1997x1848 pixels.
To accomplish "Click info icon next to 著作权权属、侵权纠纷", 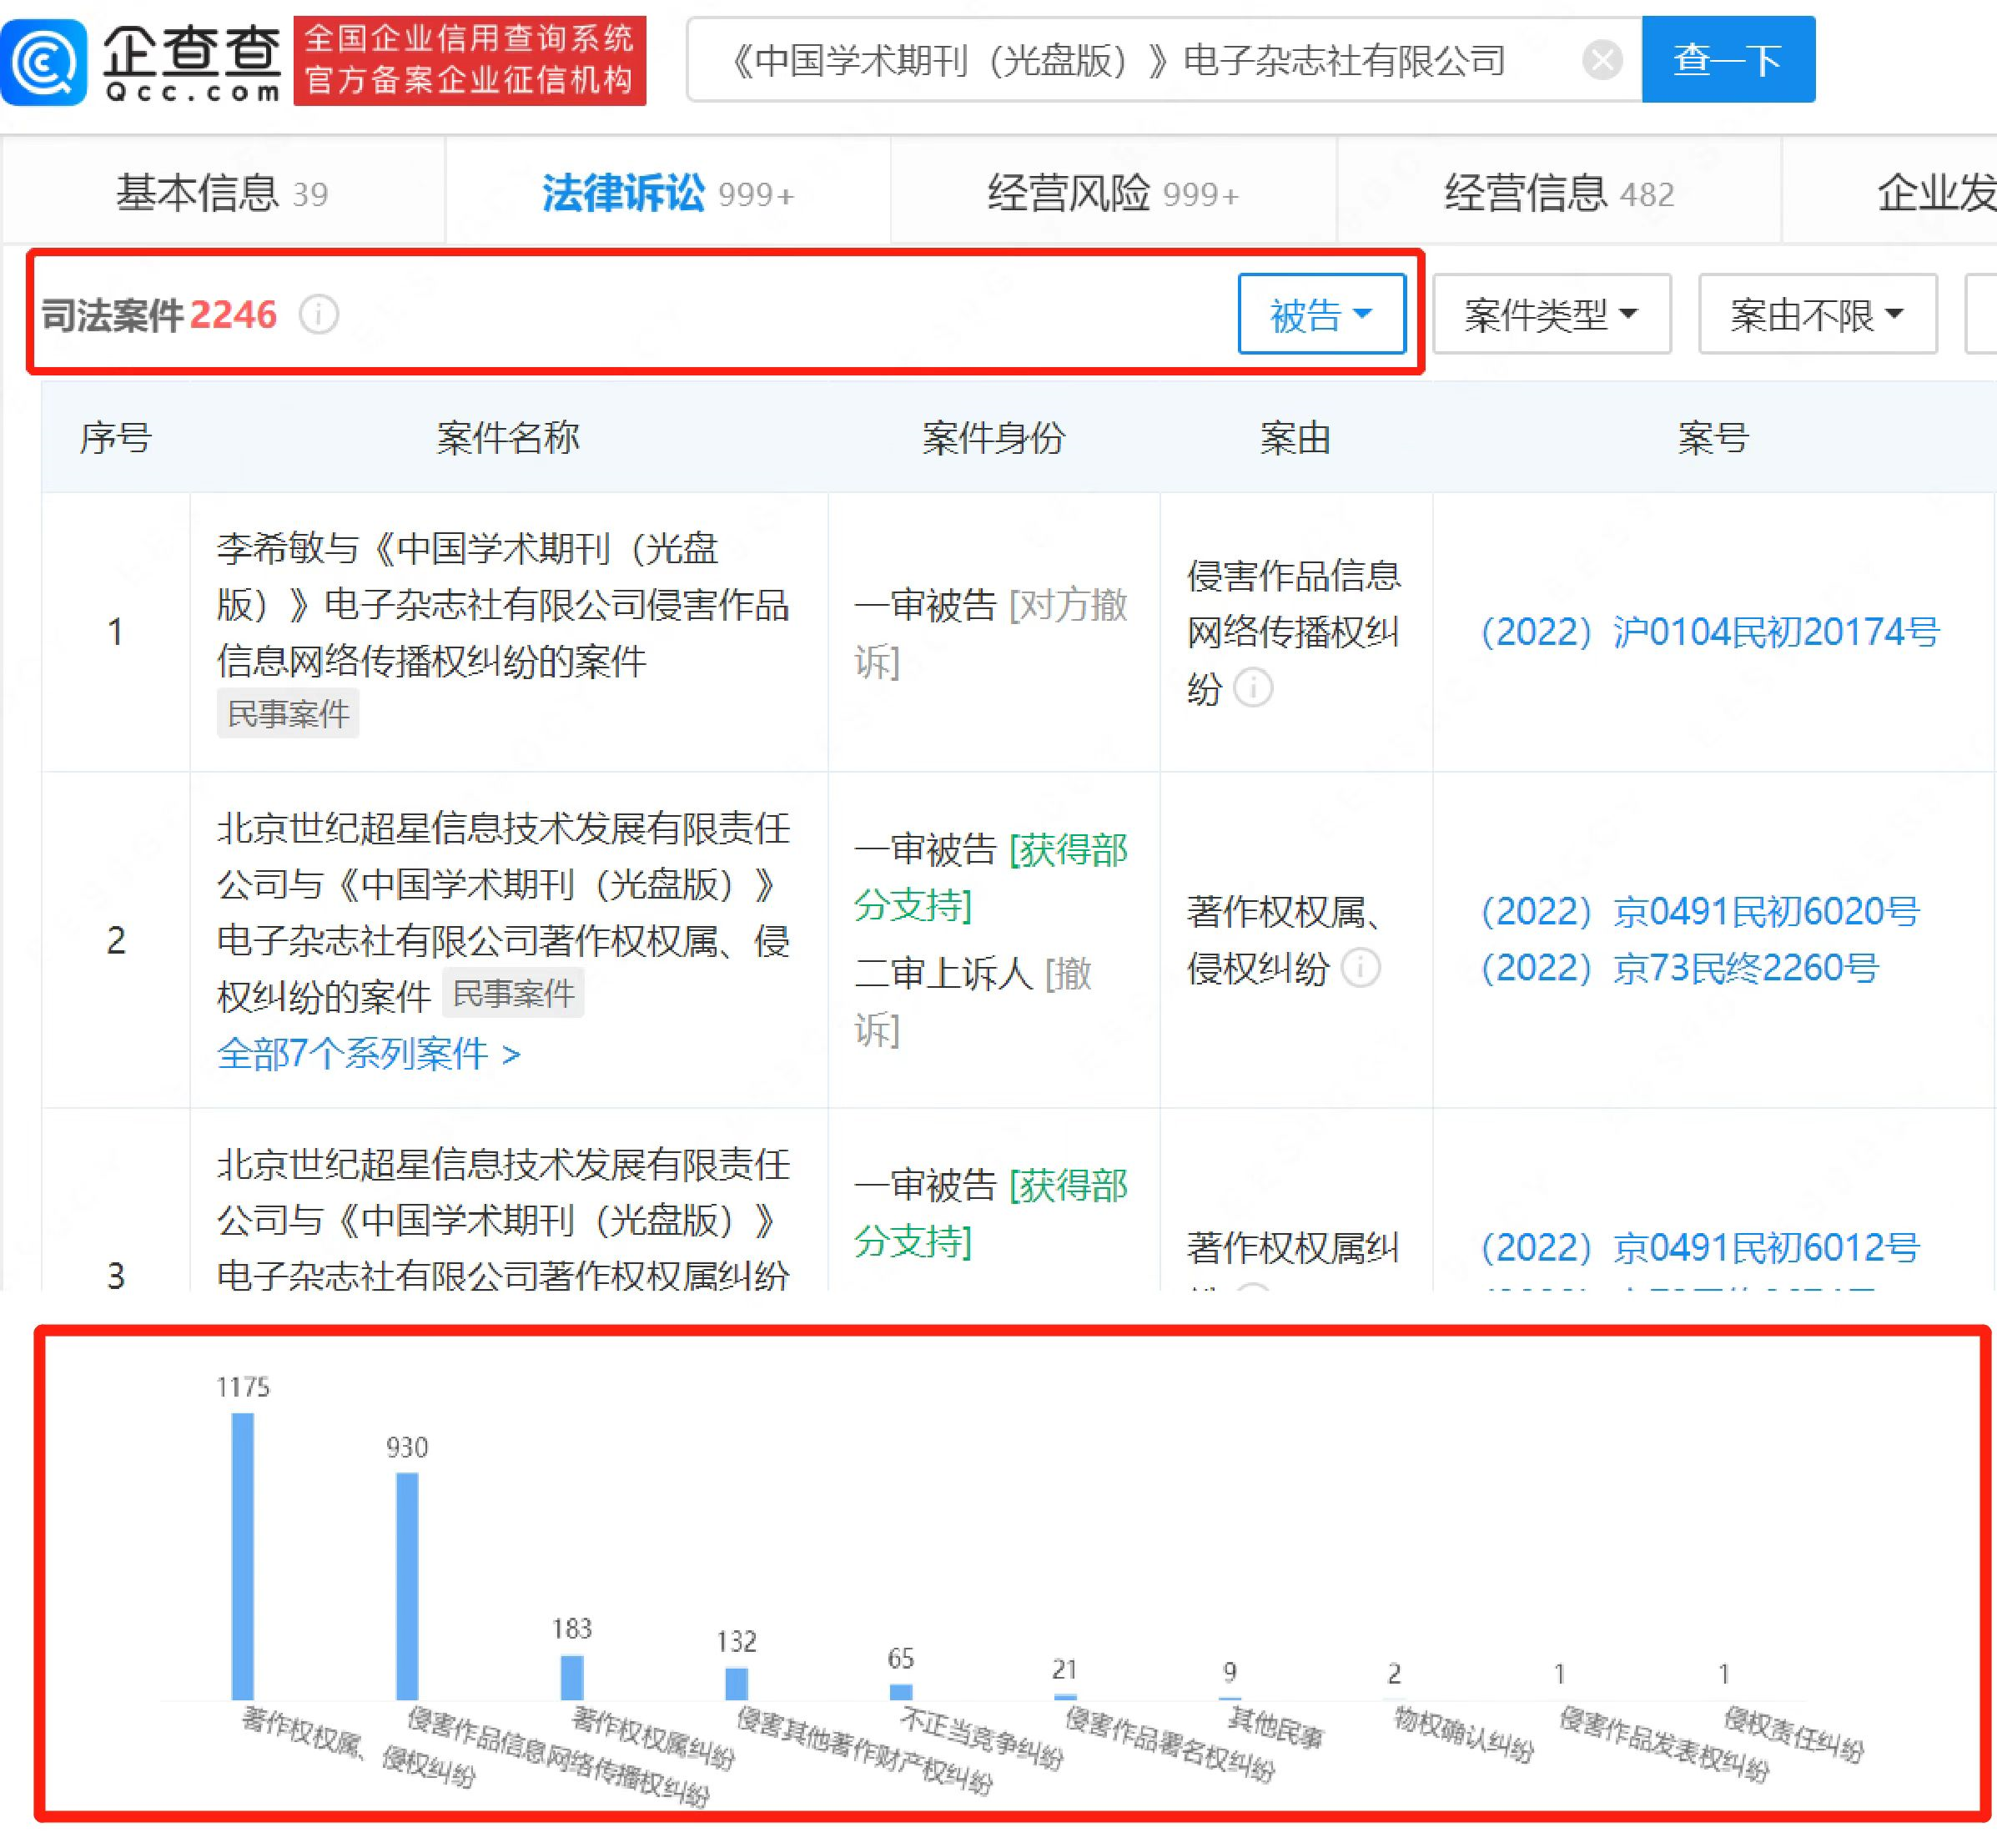I will [1361, 967].
